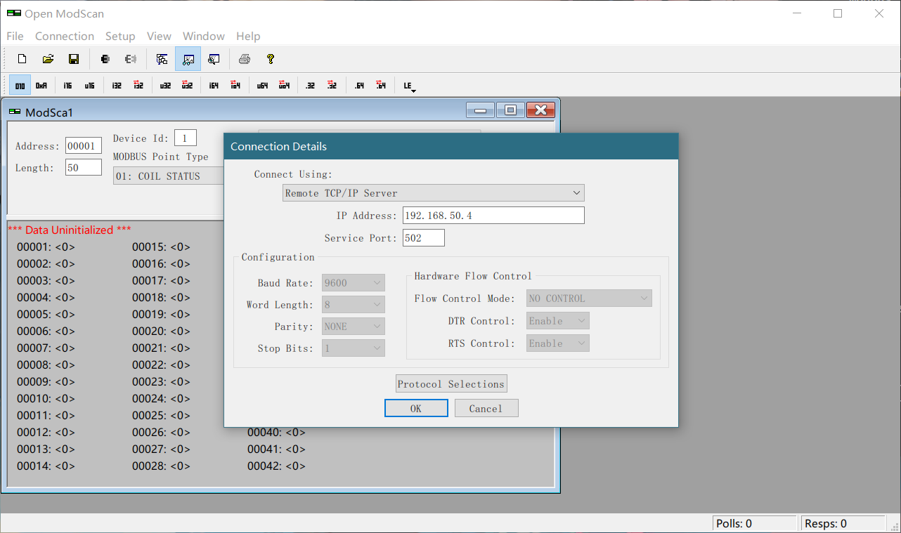The image size is (901, 533).
Task: Click the New document toolbar icon
Action: pos(22,59)
